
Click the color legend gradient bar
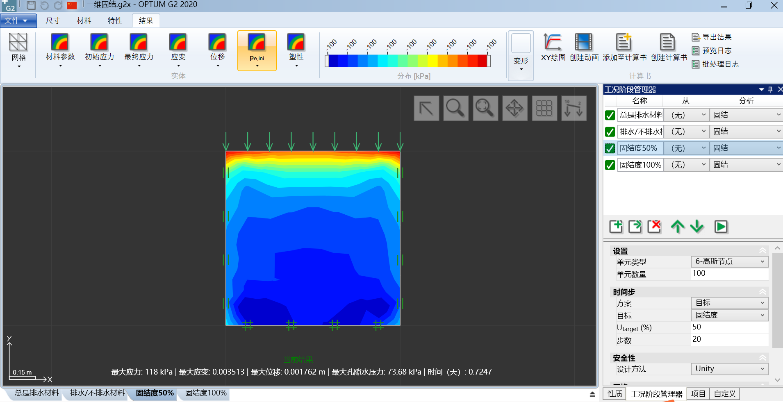click(408, 61)
